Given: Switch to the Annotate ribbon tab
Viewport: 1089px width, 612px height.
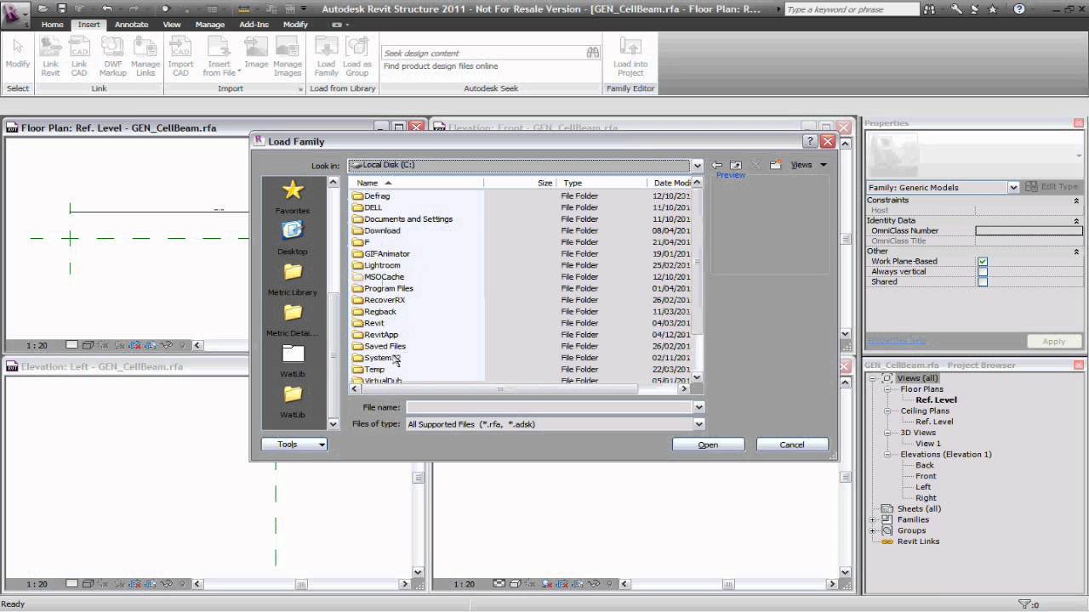Looking at the screenshot, I should tap(131, 24).
